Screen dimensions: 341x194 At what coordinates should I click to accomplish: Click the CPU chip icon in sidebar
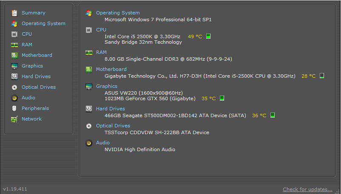[14, 34]
